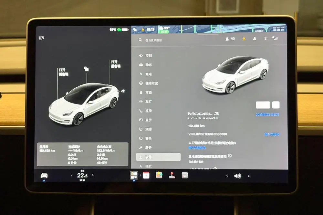Image resolution: width=323 pixels, height=215 pixels.
Task: Tap the search magnifier icon in settings
Action: (140, 40)
